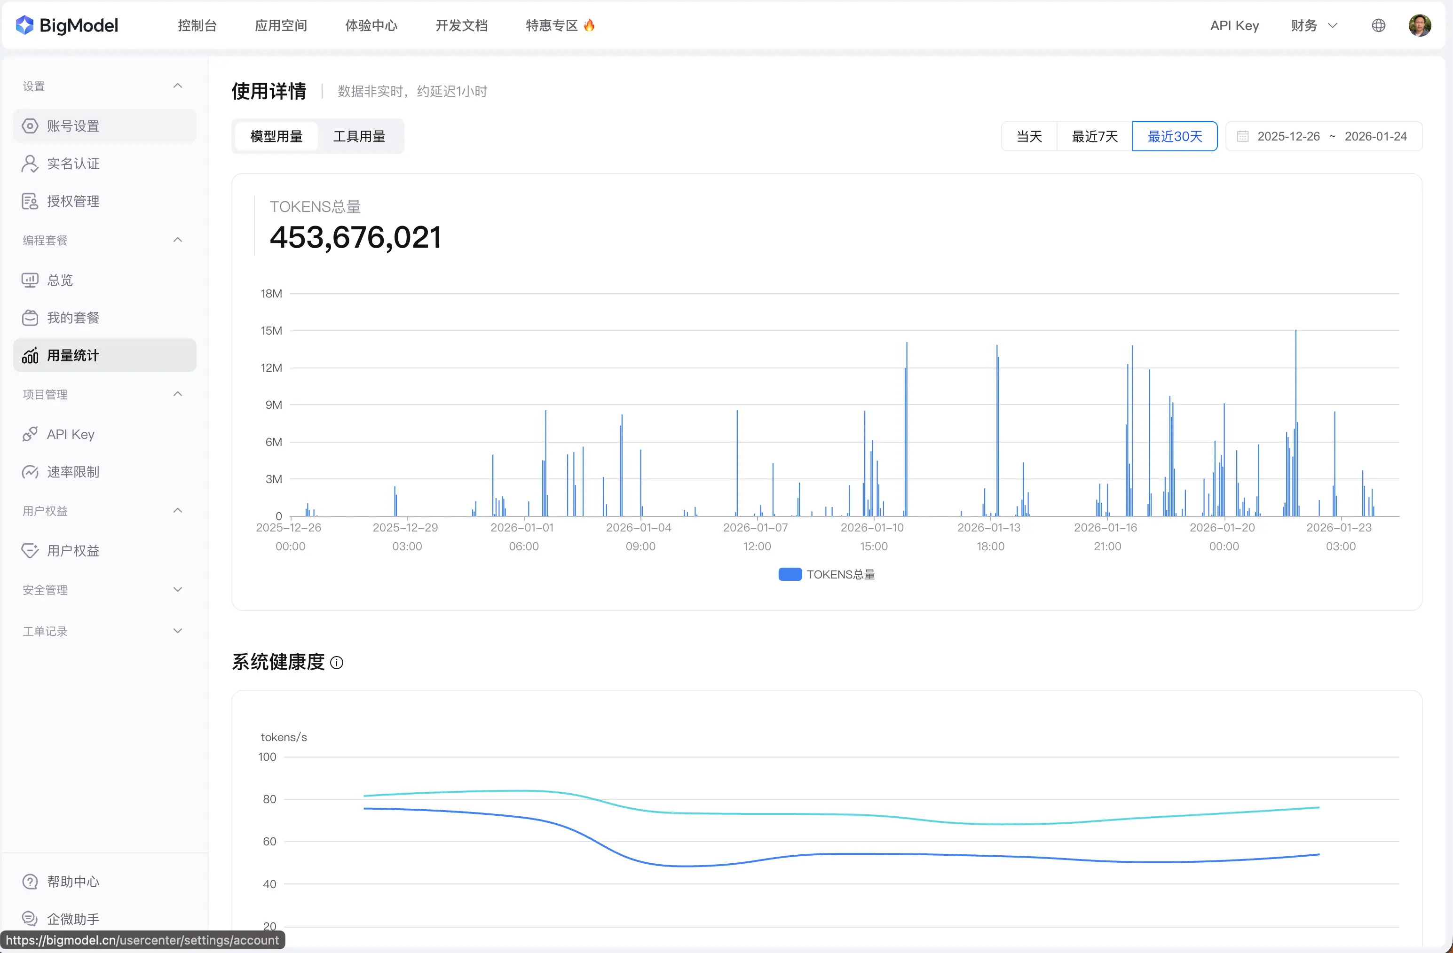Click the 系统健康度 info icon
Viewport: 1453px width, 953px height.
(337, 663)
